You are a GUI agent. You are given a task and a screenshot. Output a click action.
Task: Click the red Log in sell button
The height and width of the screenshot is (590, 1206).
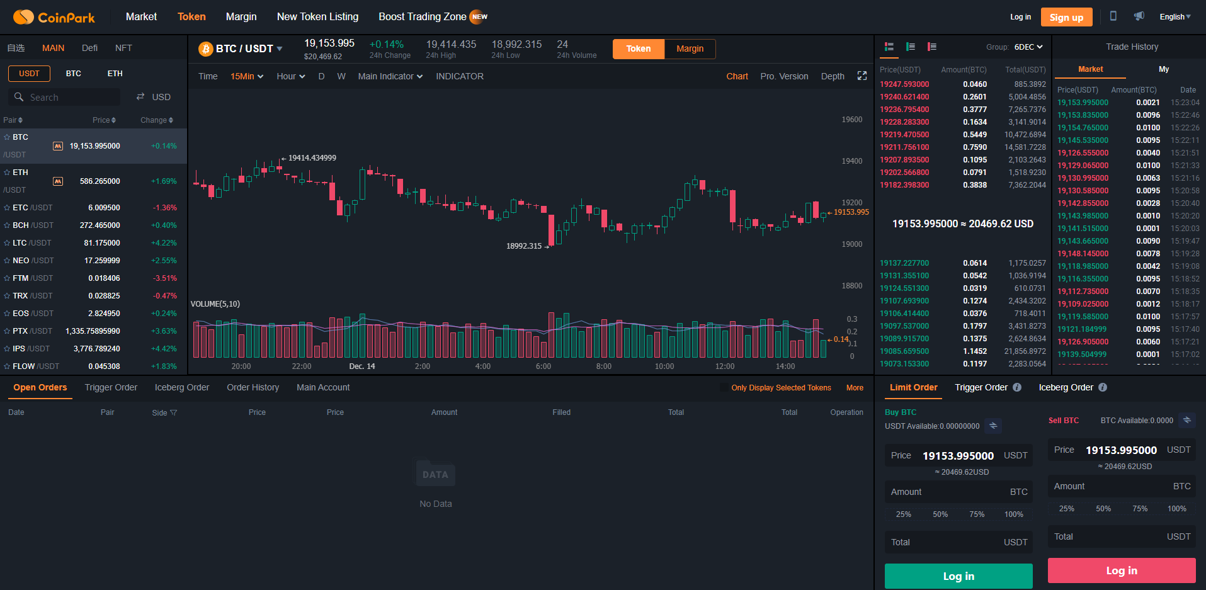tap(1122, 570)
